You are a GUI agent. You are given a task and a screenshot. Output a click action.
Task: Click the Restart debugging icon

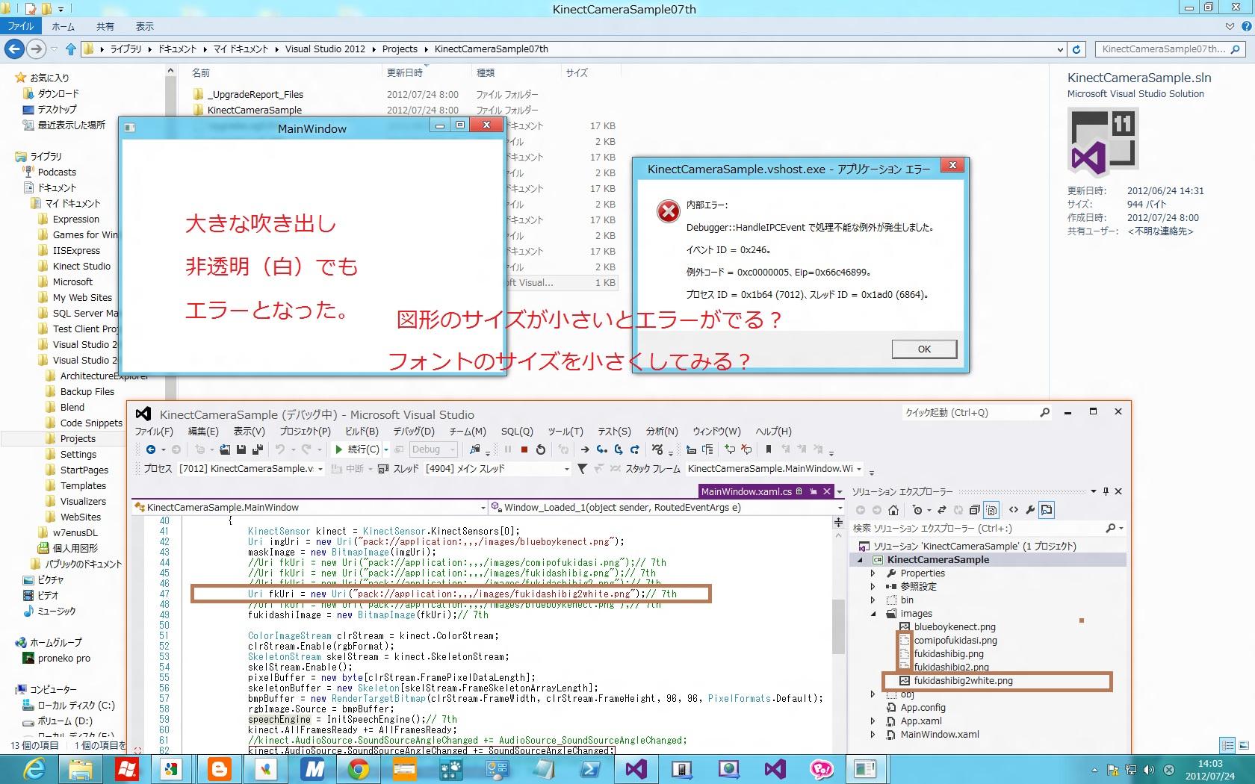pos(541,449)
